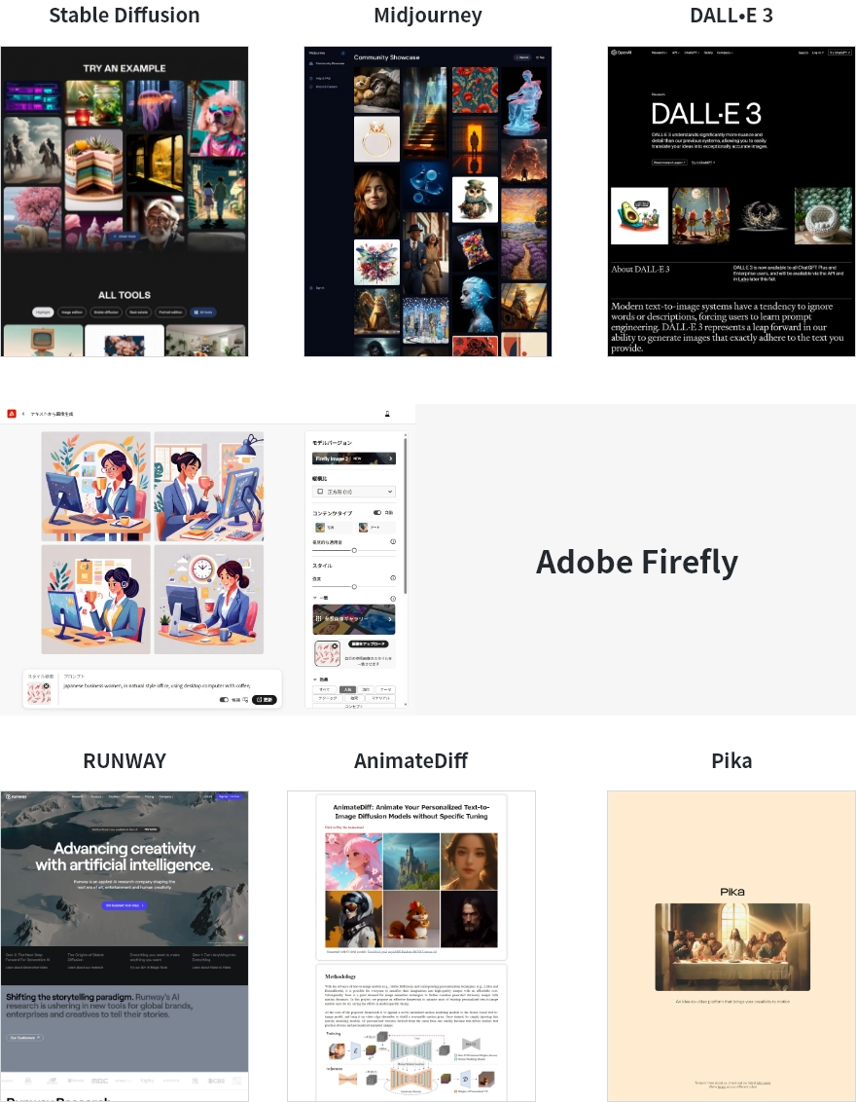856x1102 pixels.
Task: Click the Sign up button in Runway's header
Action: click(x=230, y=796)
